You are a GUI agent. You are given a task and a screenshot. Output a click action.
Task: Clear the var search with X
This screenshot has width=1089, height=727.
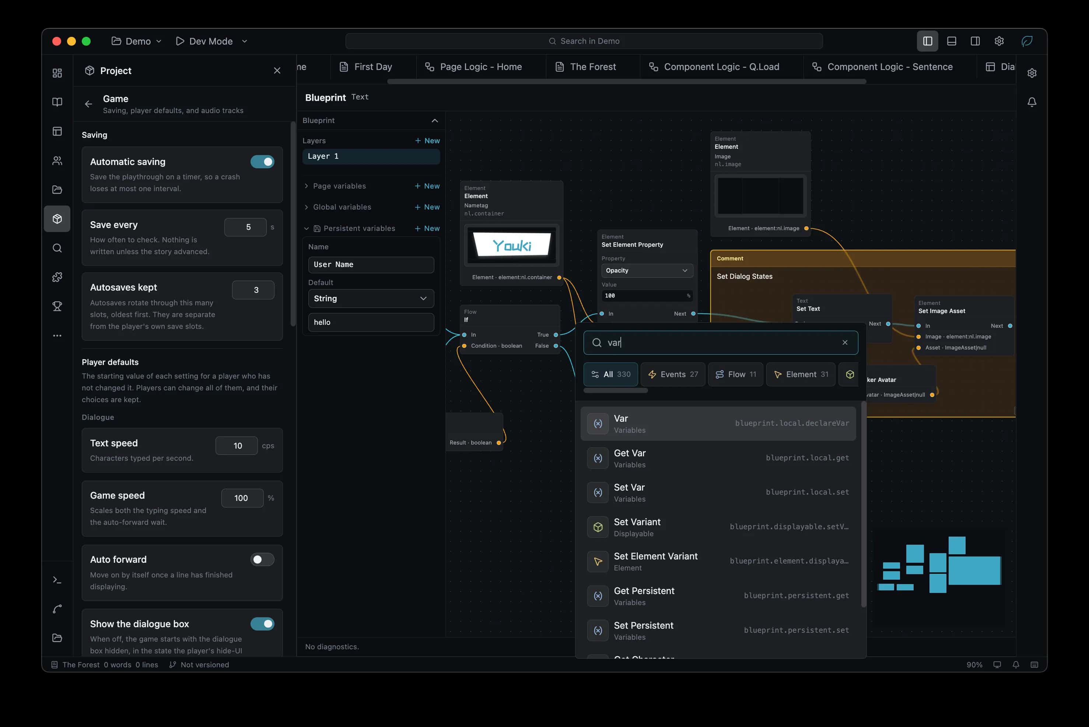(845, 342)
